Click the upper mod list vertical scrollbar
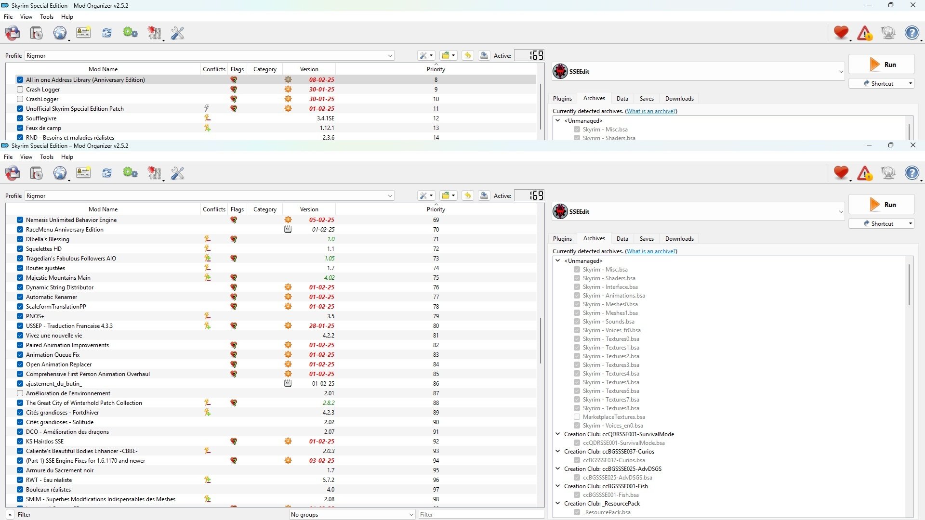 [541, 106]
